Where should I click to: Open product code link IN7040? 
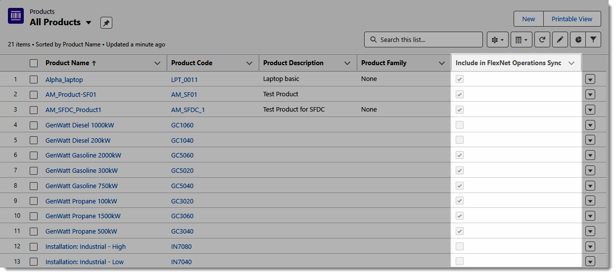click(181, 262)
